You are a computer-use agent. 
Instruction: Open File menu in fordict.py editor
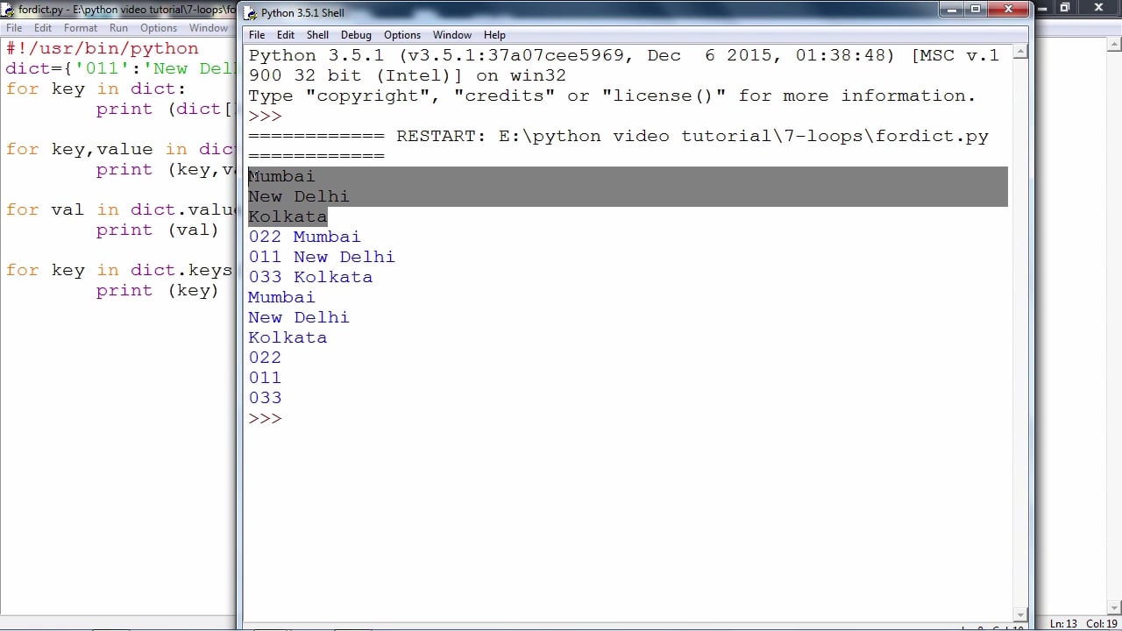(14, 28)
